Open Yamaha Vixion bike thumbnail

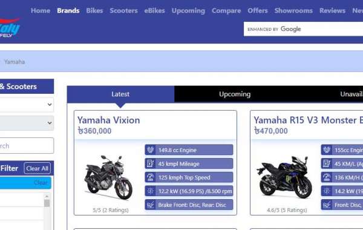coord(108,177)
